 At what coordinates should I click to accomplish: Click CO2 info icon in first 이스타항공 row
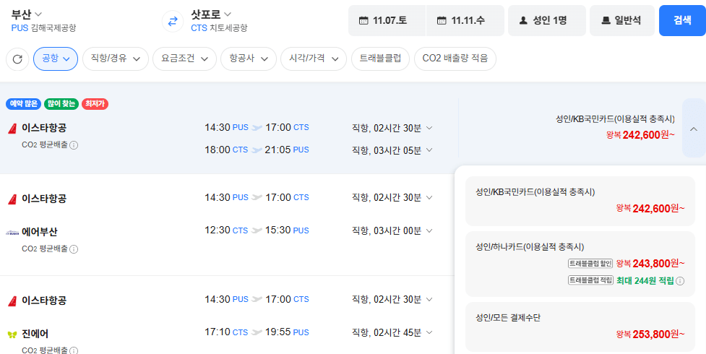pos(74,145)
